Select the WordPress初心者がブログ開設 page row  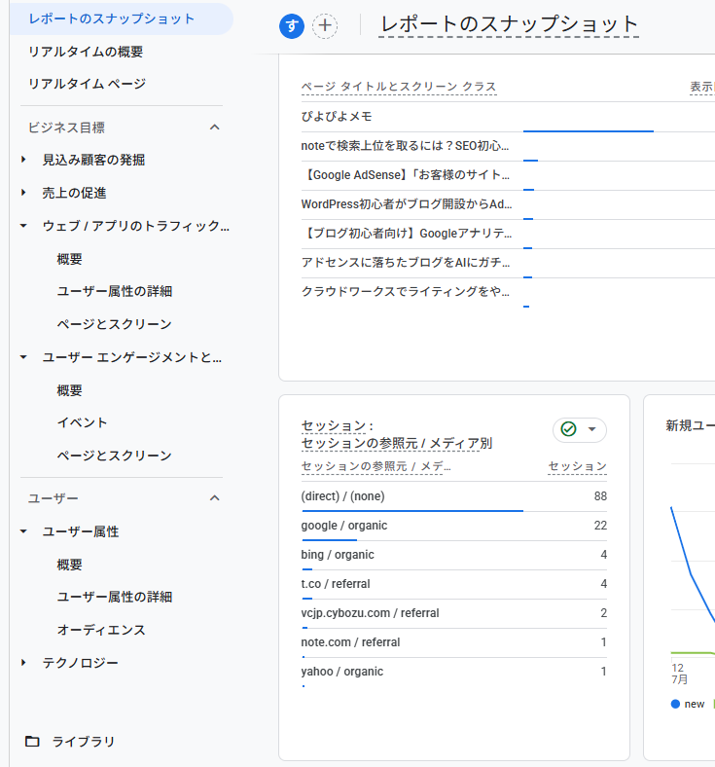coord(407,204)
